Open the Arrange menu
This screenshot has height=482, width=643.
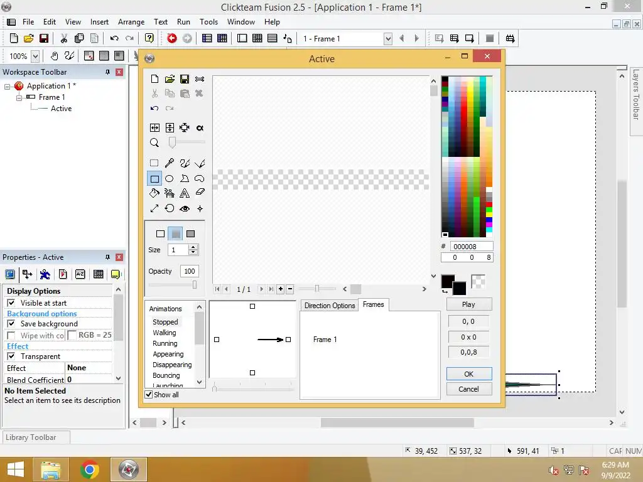click(x=131, y=22)
